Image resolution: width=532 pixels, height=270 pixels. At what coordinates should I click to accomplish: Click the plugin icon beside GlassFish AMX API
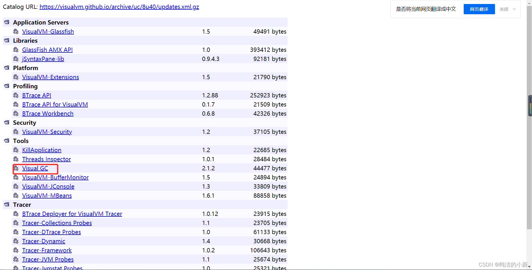[16, 50]
